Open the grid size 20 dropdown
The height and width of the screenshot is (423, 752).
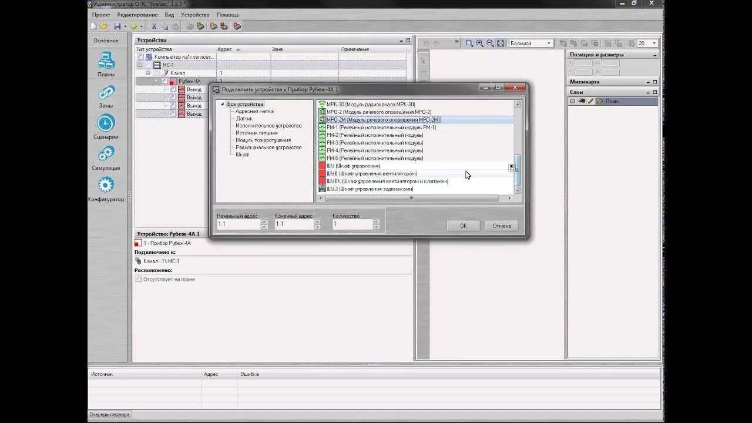point(654,43)
